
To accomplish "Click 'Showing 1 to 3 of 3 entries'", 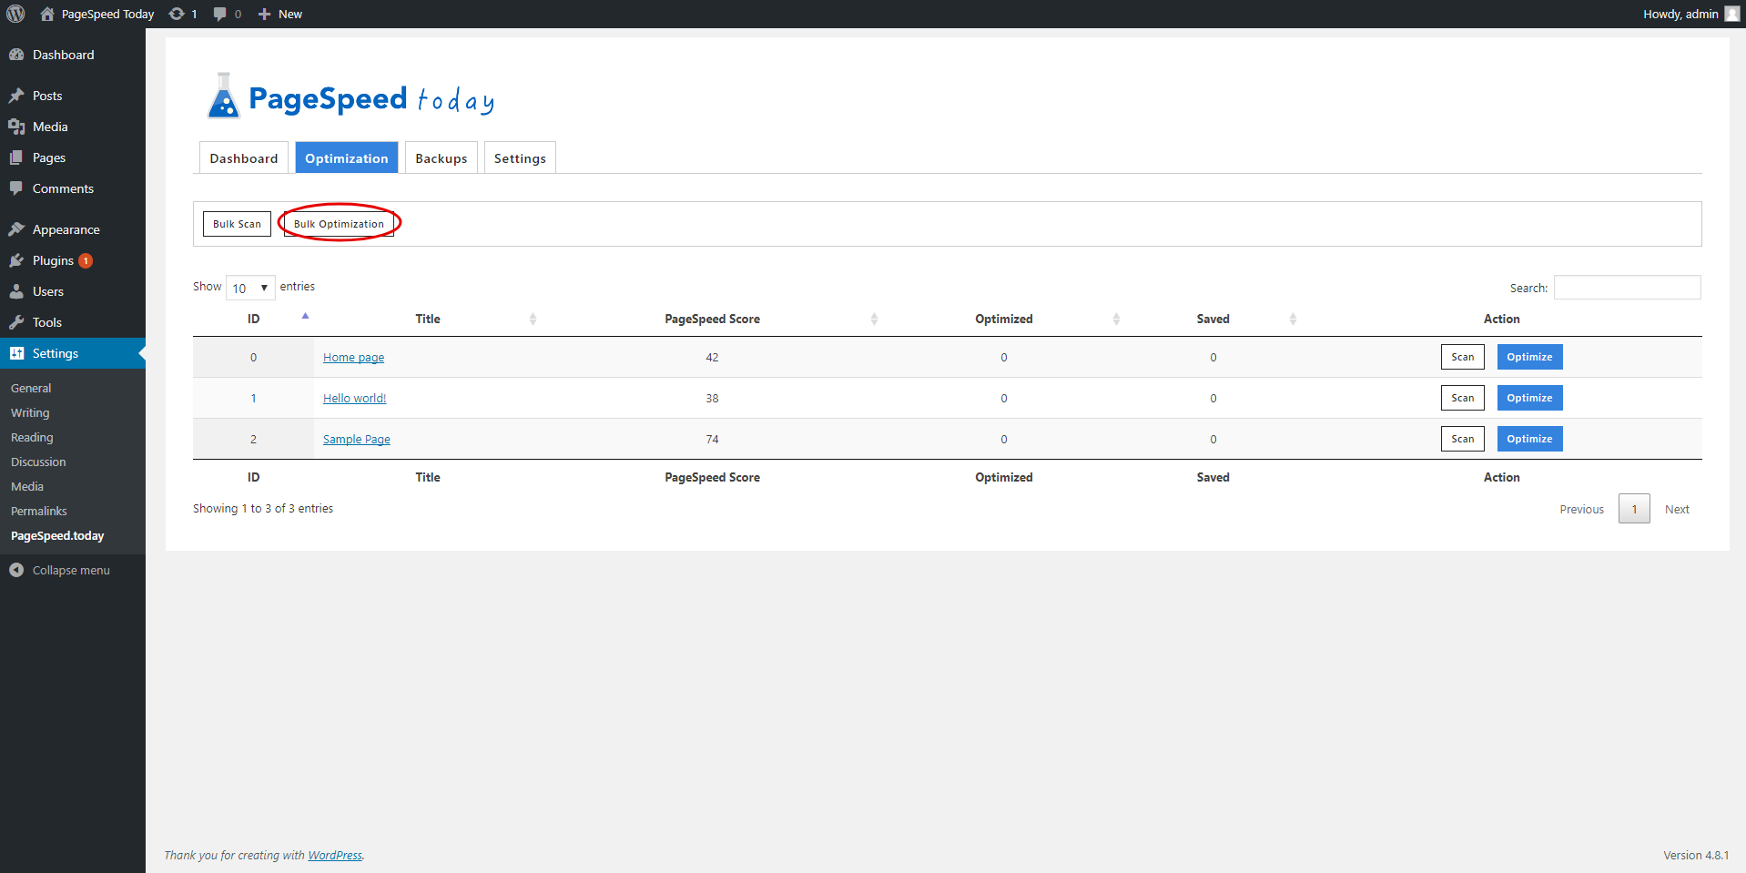I will point(263,508).
